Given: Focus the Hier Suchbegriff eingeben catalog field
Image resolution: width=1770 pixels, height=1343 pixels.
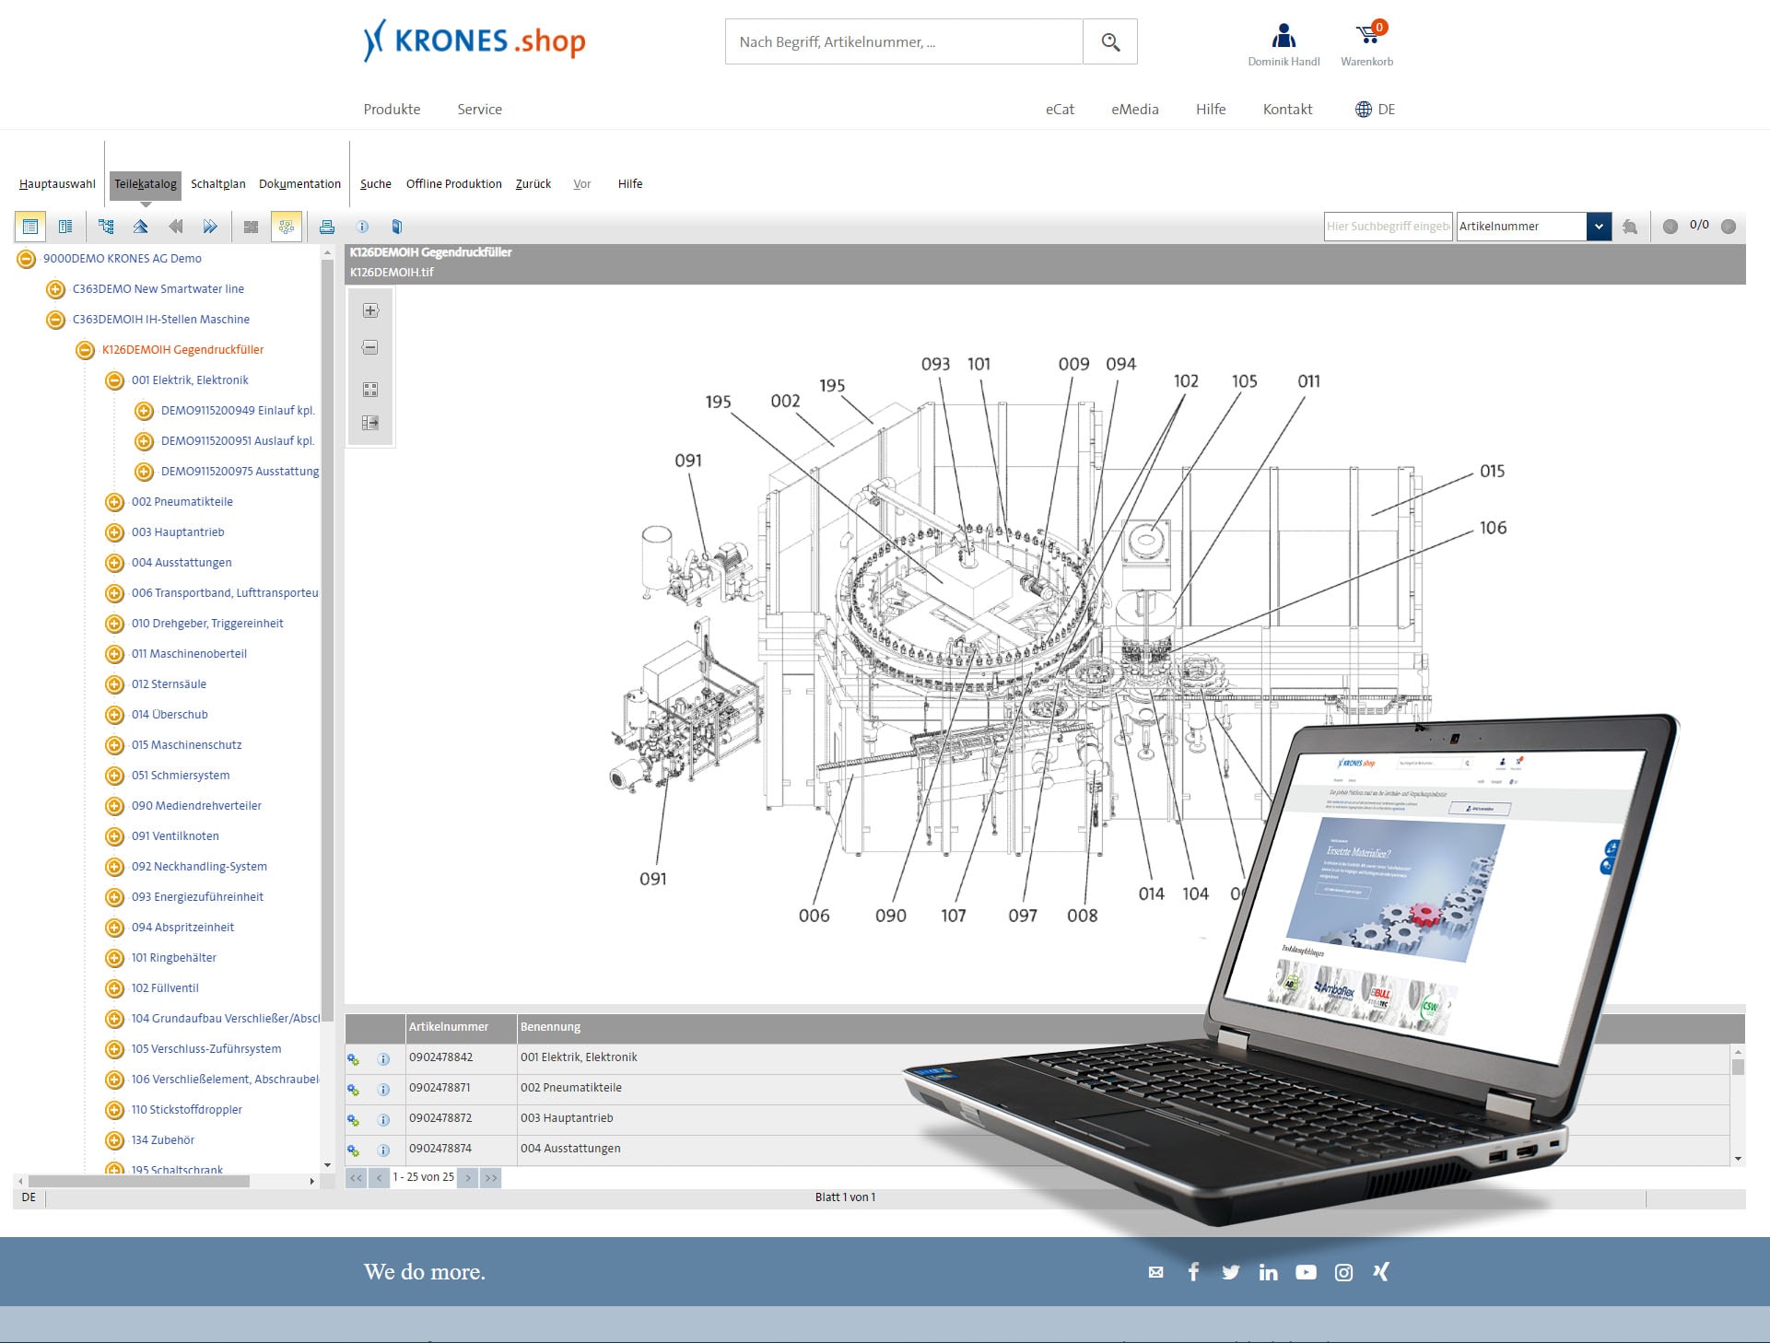Looking at the screenshot, I should (x=1389, y=227).
